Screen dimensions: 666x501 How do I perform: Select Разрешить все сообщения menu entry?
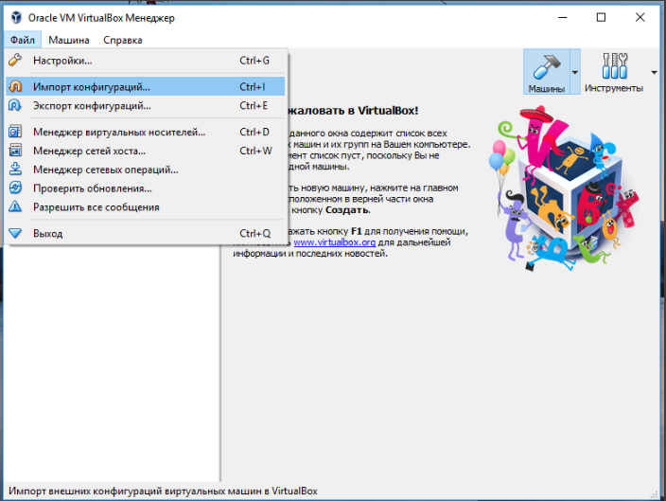click(146, 206)
